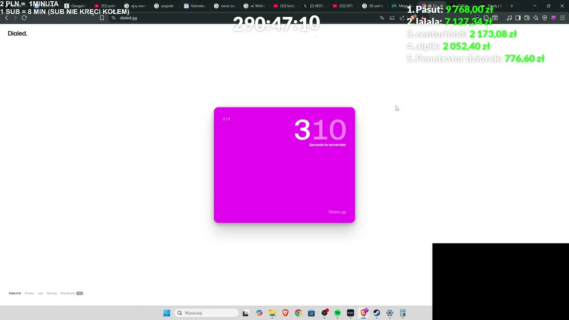
Task: Open the Privacy footer link
Action: point(29,293)
